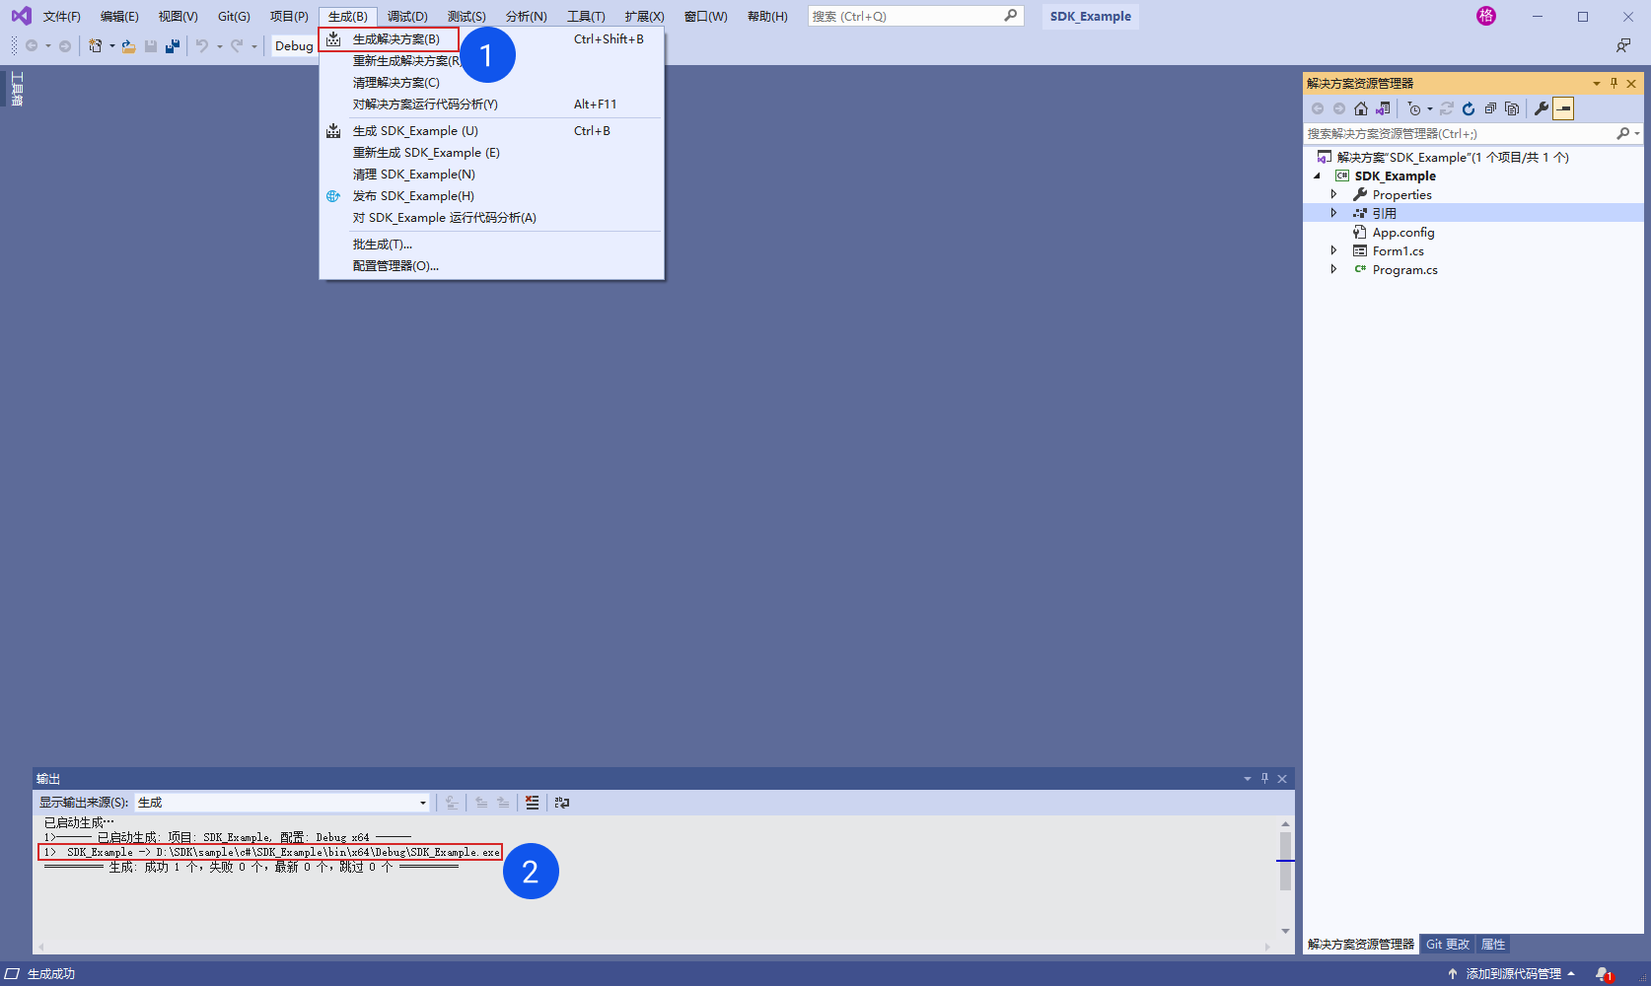Click output panel vertical scrollbar thumb

tap(1285, 861)
